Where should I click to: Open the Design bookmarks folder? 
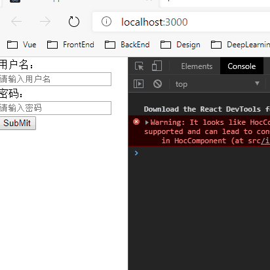point(180,45)
